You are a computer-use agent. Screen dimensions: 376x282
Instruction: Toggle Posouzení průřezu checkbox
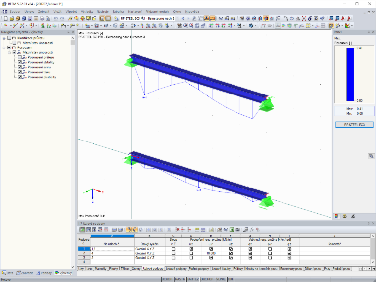[20, 57]
